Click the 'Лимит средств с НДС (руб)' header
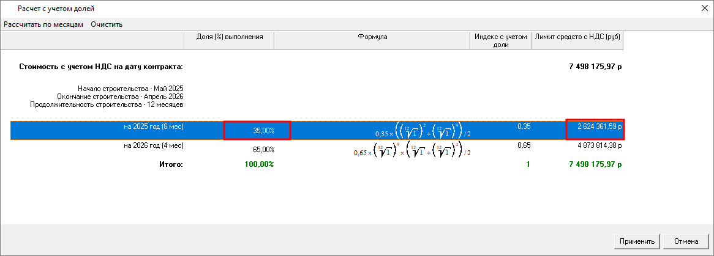 tap(577, 37)
